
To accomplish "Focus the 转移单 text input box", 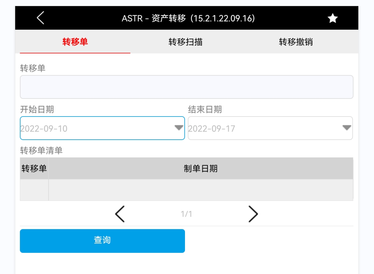I will (x=187, y=87).
